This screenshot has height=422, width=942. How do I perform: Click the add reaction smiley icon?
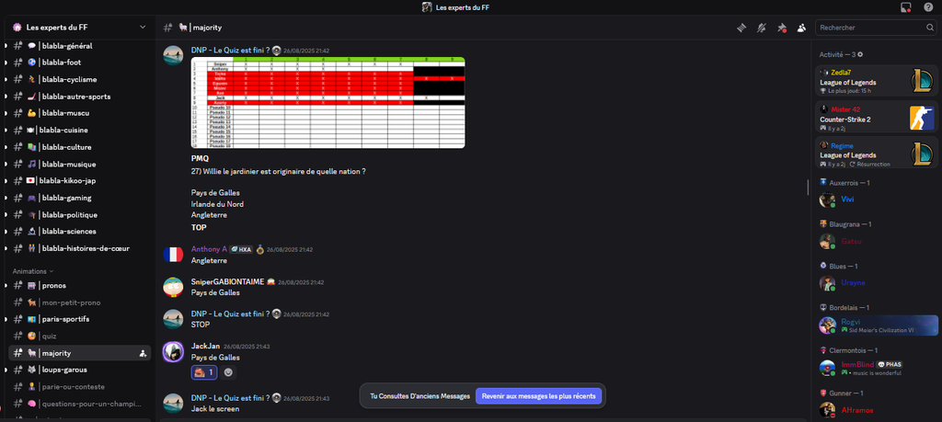(229, 372)
